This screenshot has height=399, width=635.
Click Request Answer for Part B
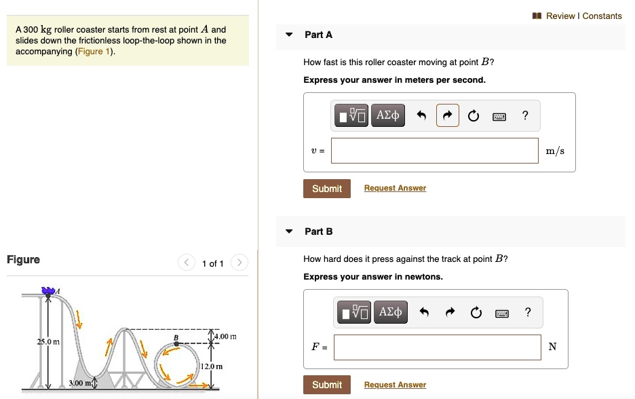pos(395,385)
